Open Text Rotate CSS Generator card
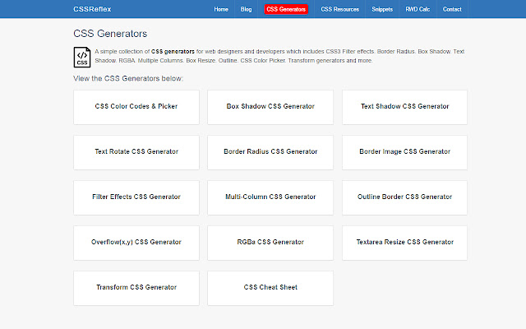The width and height of the screenshot is (526, 329). [x=136, y=152]
